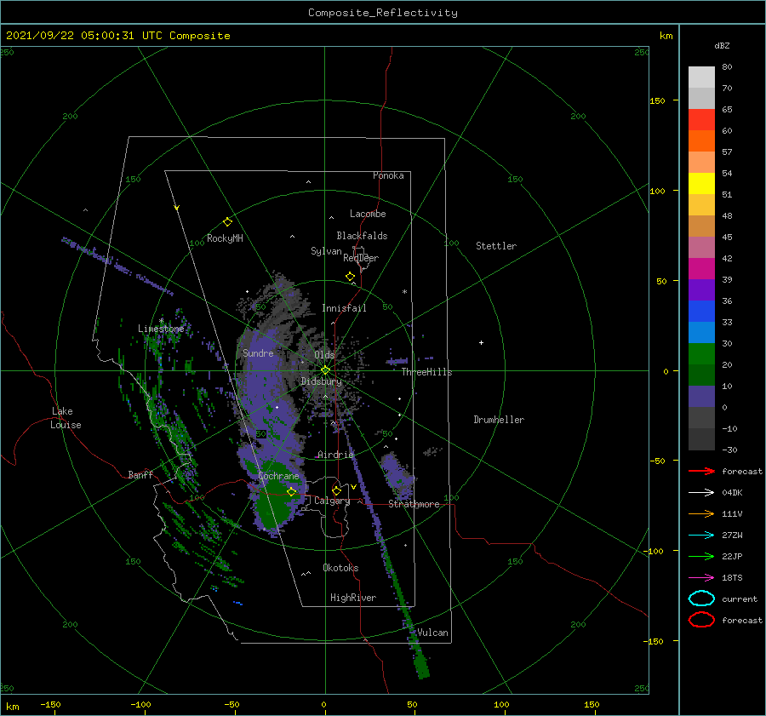Click the Sundre city label
Viewport: 766px width, 716px height.
pos(258,353)
